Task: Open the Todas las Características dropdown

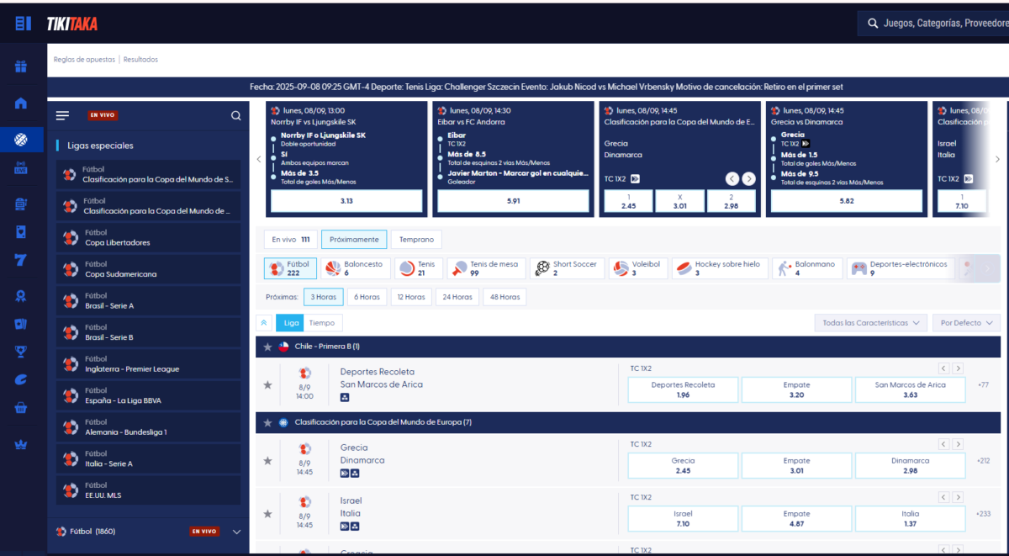Action: pos(871,323)
